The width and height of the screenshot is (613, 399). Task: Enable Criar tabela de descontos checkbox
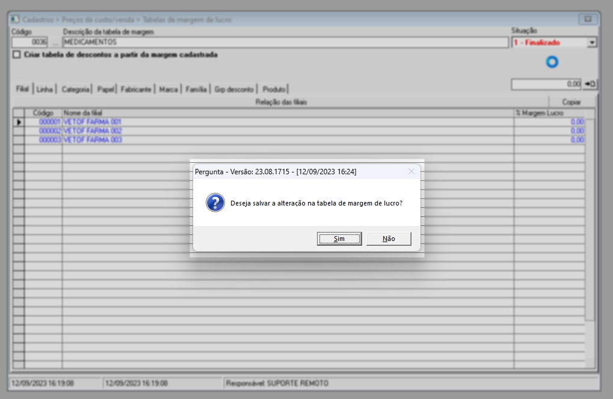coord(16,55)
